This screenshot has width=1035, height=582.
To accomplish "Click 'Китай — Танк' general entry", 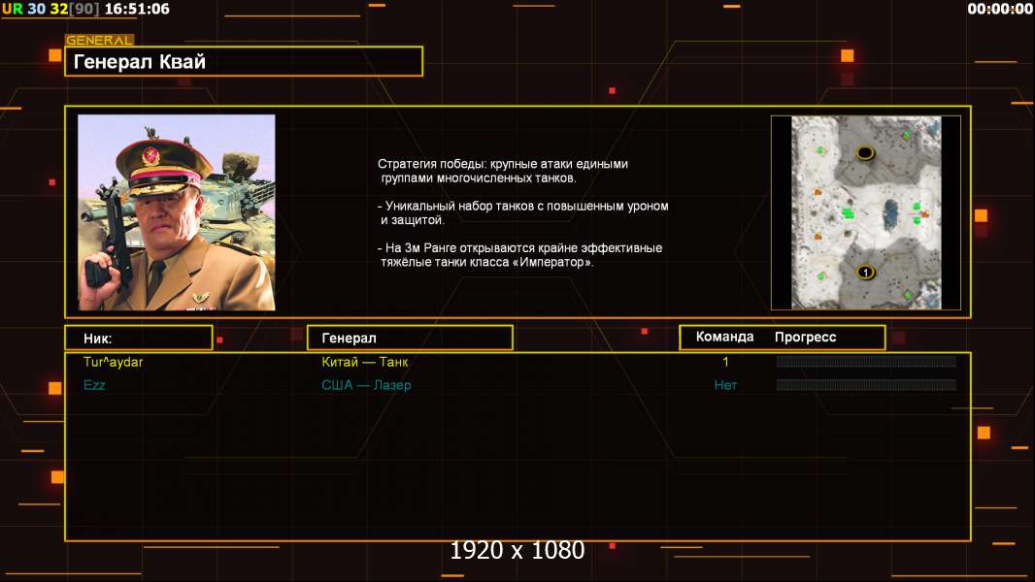I will 364,362.
